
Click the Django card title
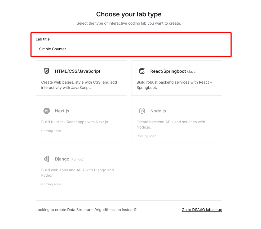tap(62, 159)
